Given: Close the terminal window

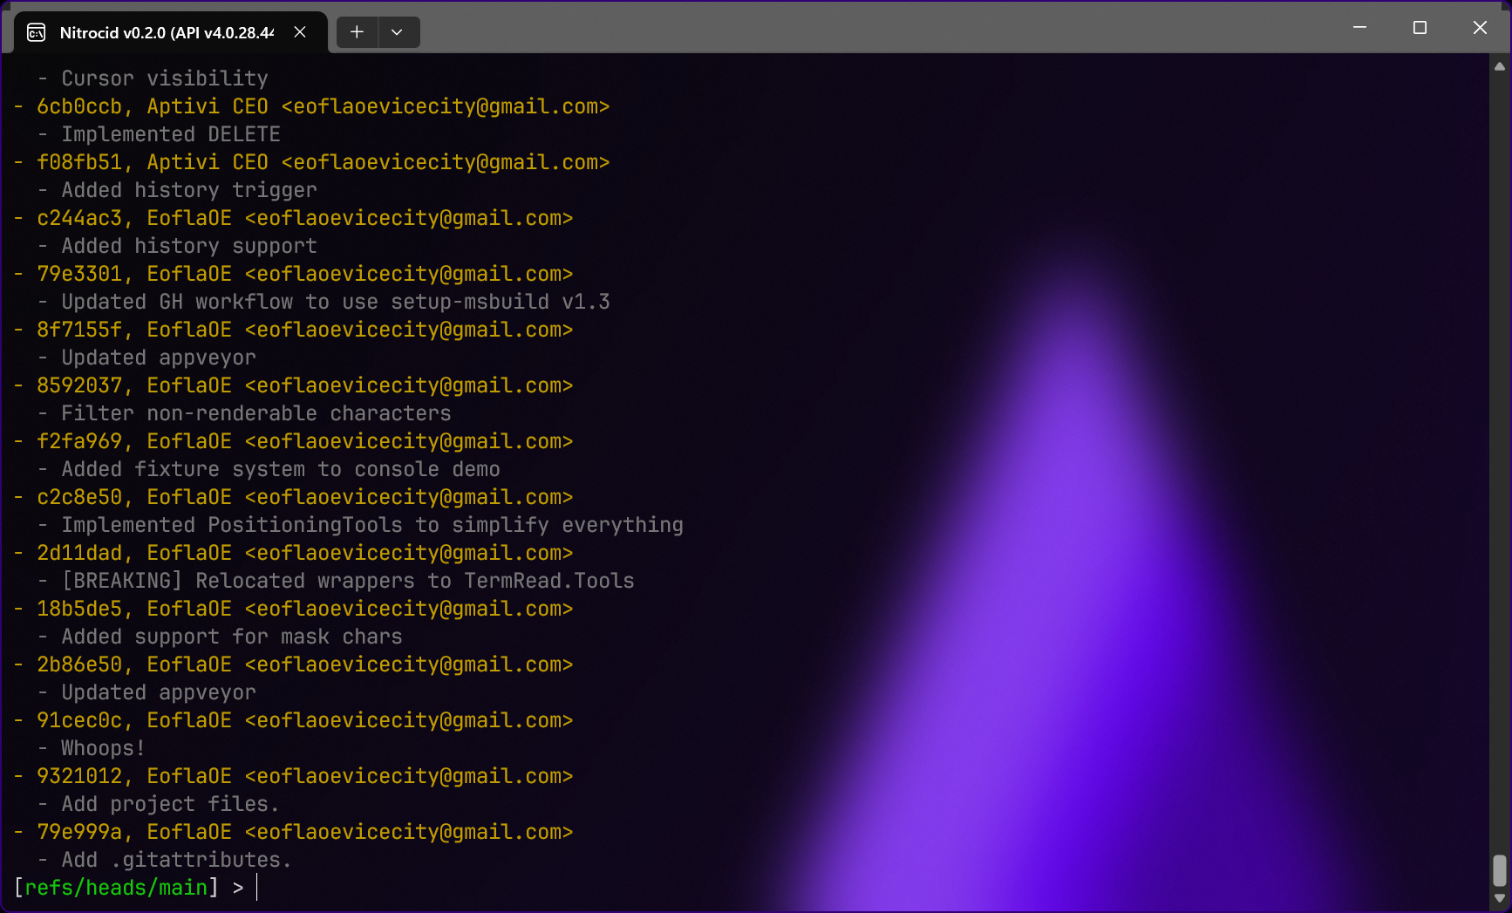Looking at the screenshot, I should [x=1480, y=28].
